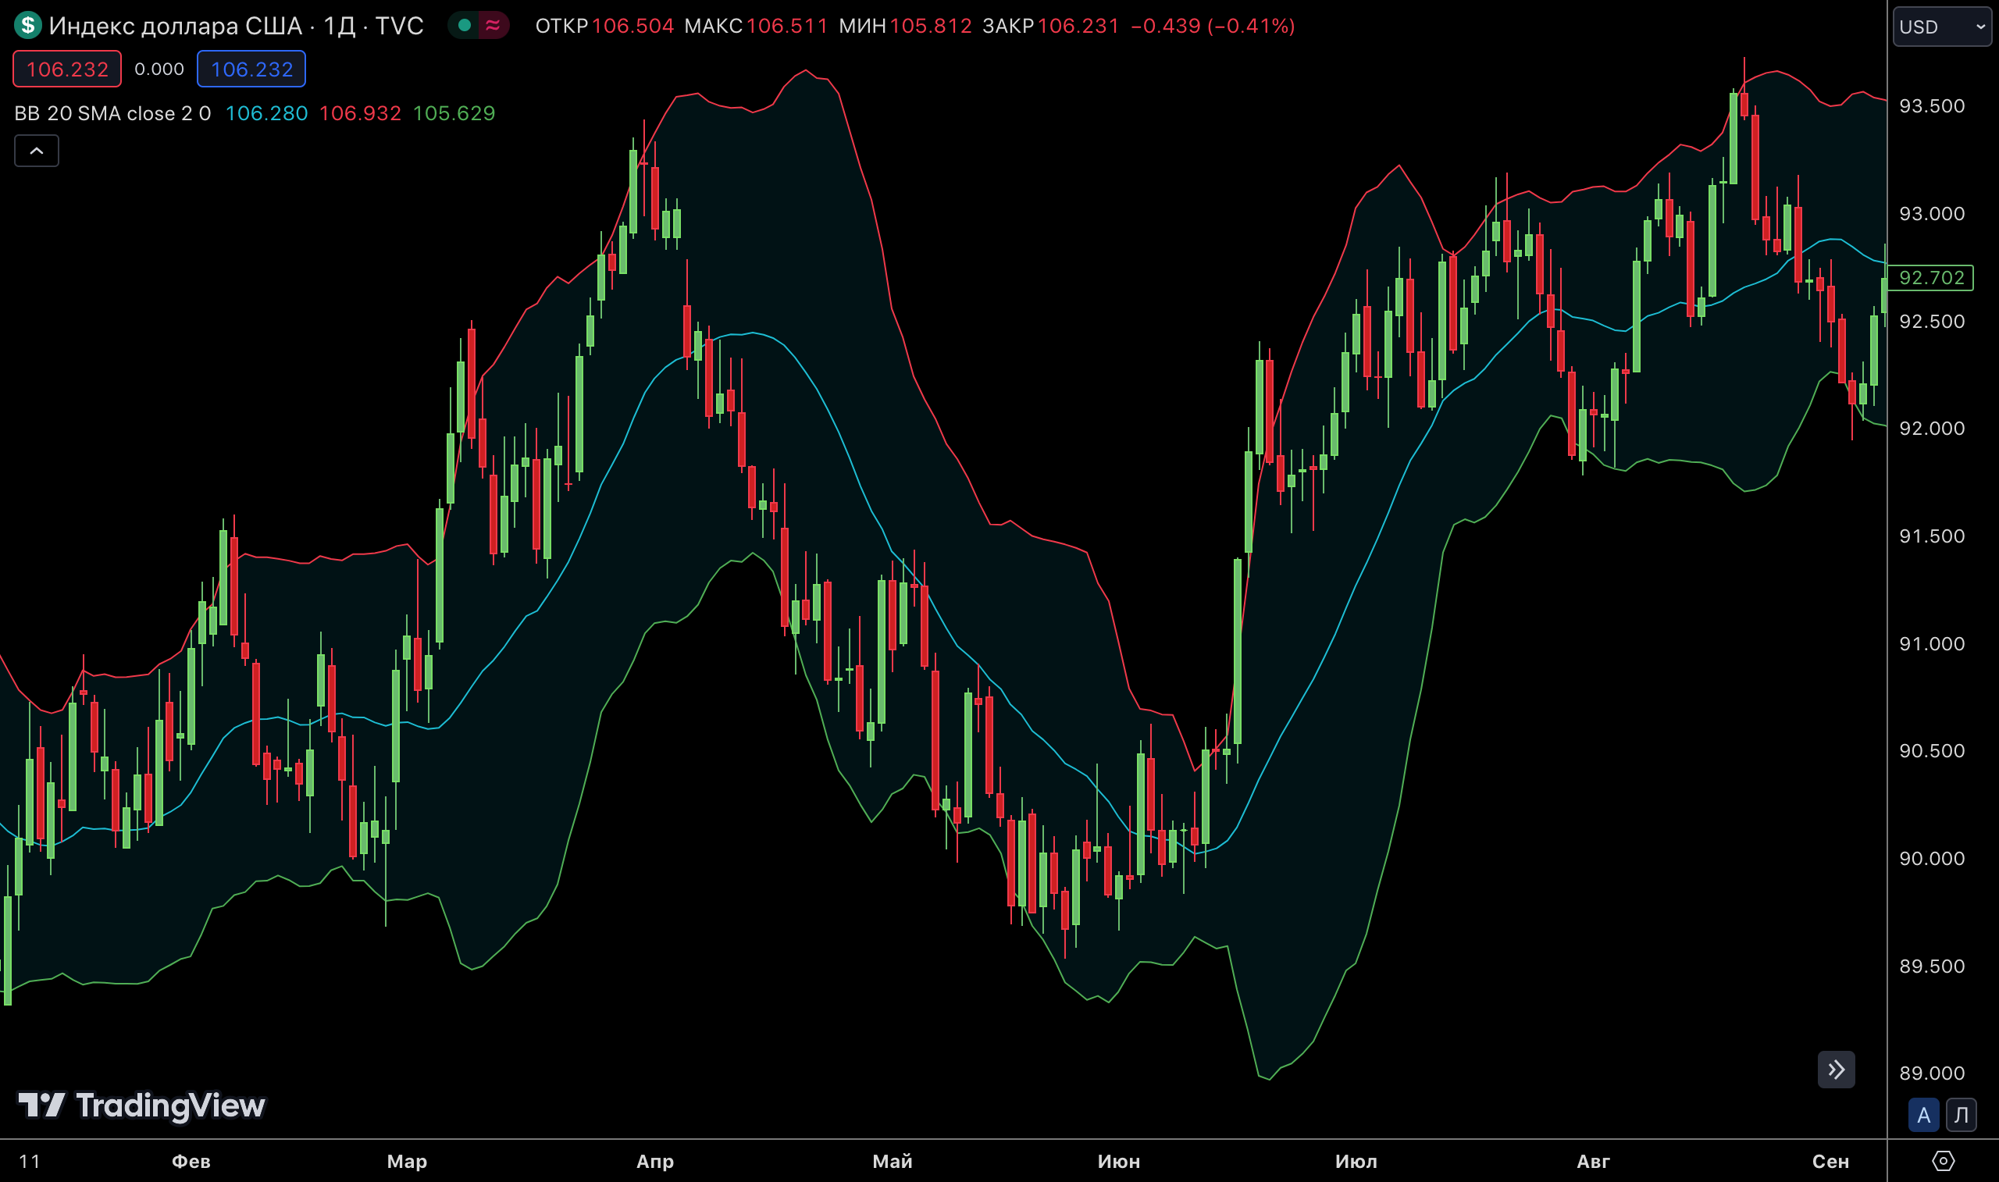
Task: Click the 'Июн' month marker on time axis
Action: click(1118, 1161)
